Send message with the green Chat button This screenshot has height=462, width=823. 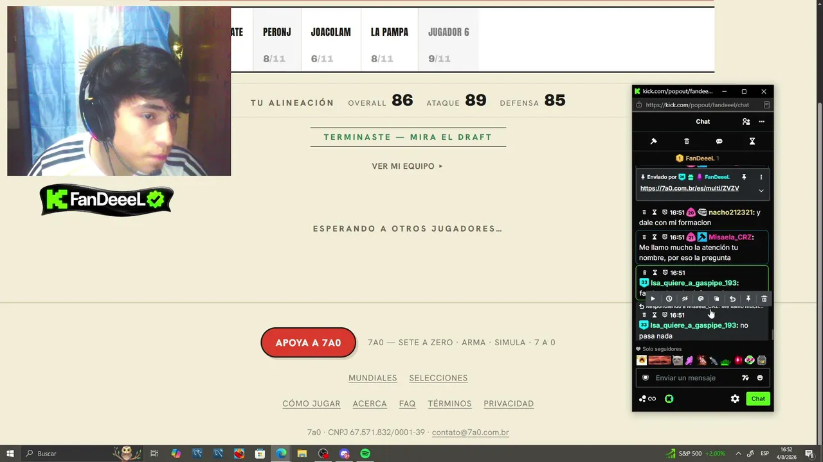758,398
